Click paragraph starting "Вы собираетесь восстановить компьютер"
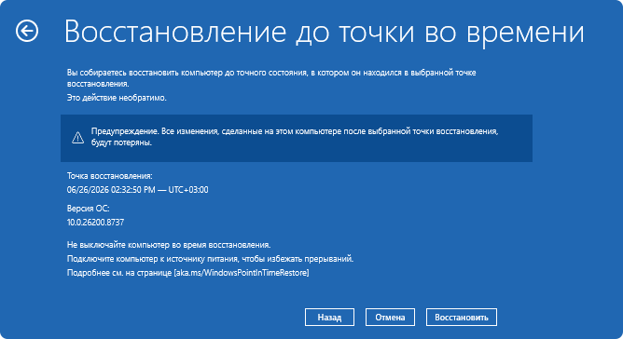The image size is (623, 339). pos(271,78)
